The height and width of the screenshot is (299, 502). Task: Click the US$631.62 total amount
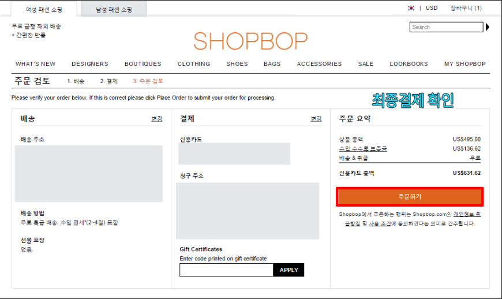click(x=466, y=173)
